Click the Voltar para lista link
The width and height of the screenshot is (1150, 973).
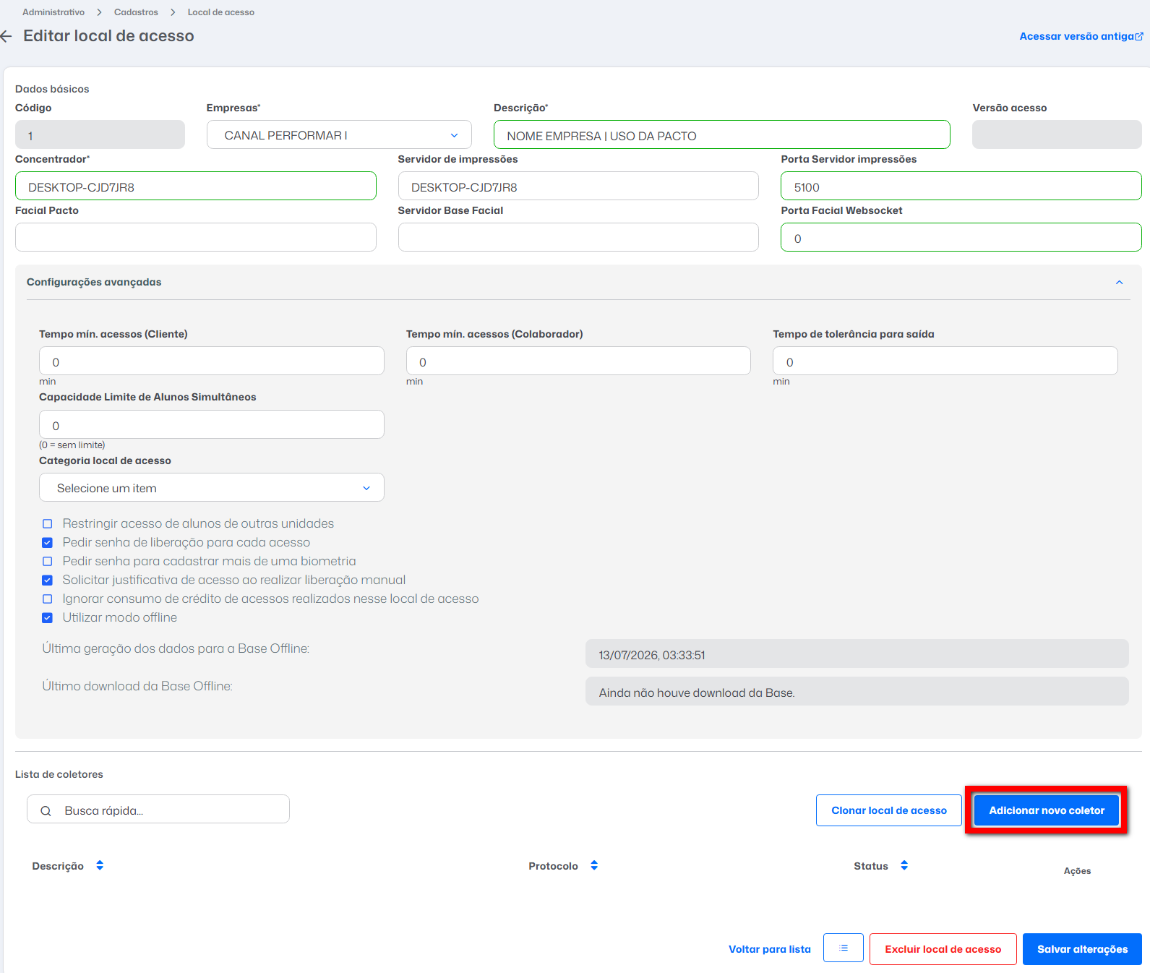(x=770, y=949)
